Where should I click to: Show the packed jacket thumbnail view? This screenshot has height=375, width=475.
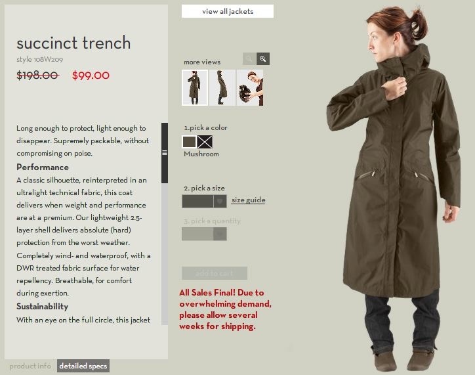[x=250, y=87]
